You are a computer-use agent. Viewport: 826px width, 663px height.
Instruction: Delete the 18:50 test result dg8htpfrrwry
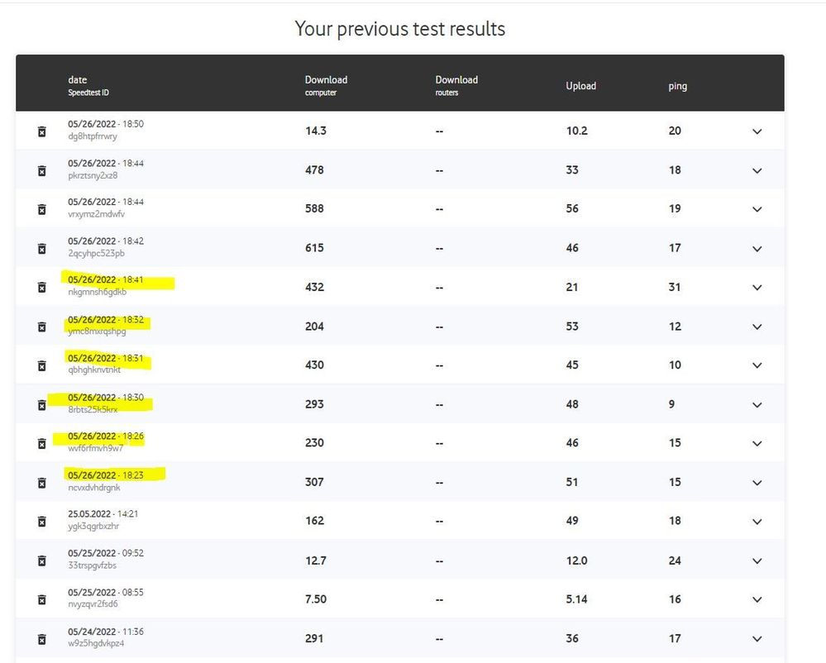pos(41,131)
